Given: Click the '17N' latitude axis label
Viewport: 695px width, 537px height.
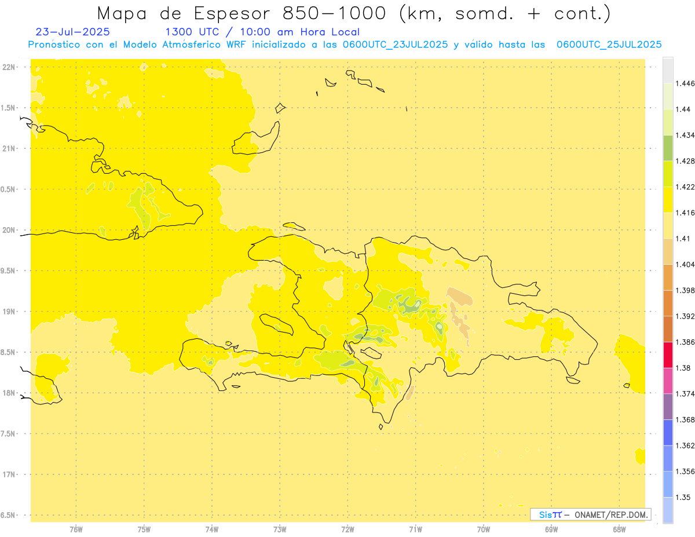Looking at the screenshot, I should pos(9,474).
